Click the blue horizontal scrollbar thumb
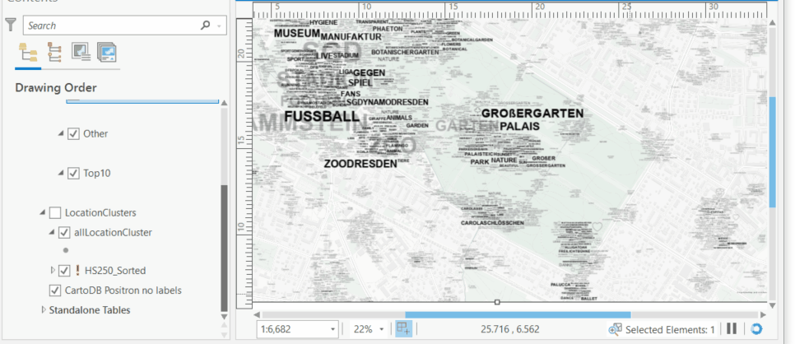The image size is (795, 344). [518, 315]
